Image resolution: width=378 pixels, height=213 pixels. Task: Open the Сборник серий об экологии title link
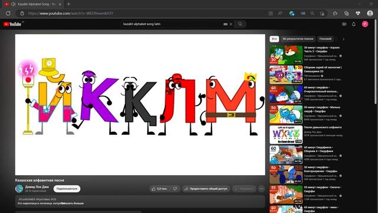[x=323, y=69]
